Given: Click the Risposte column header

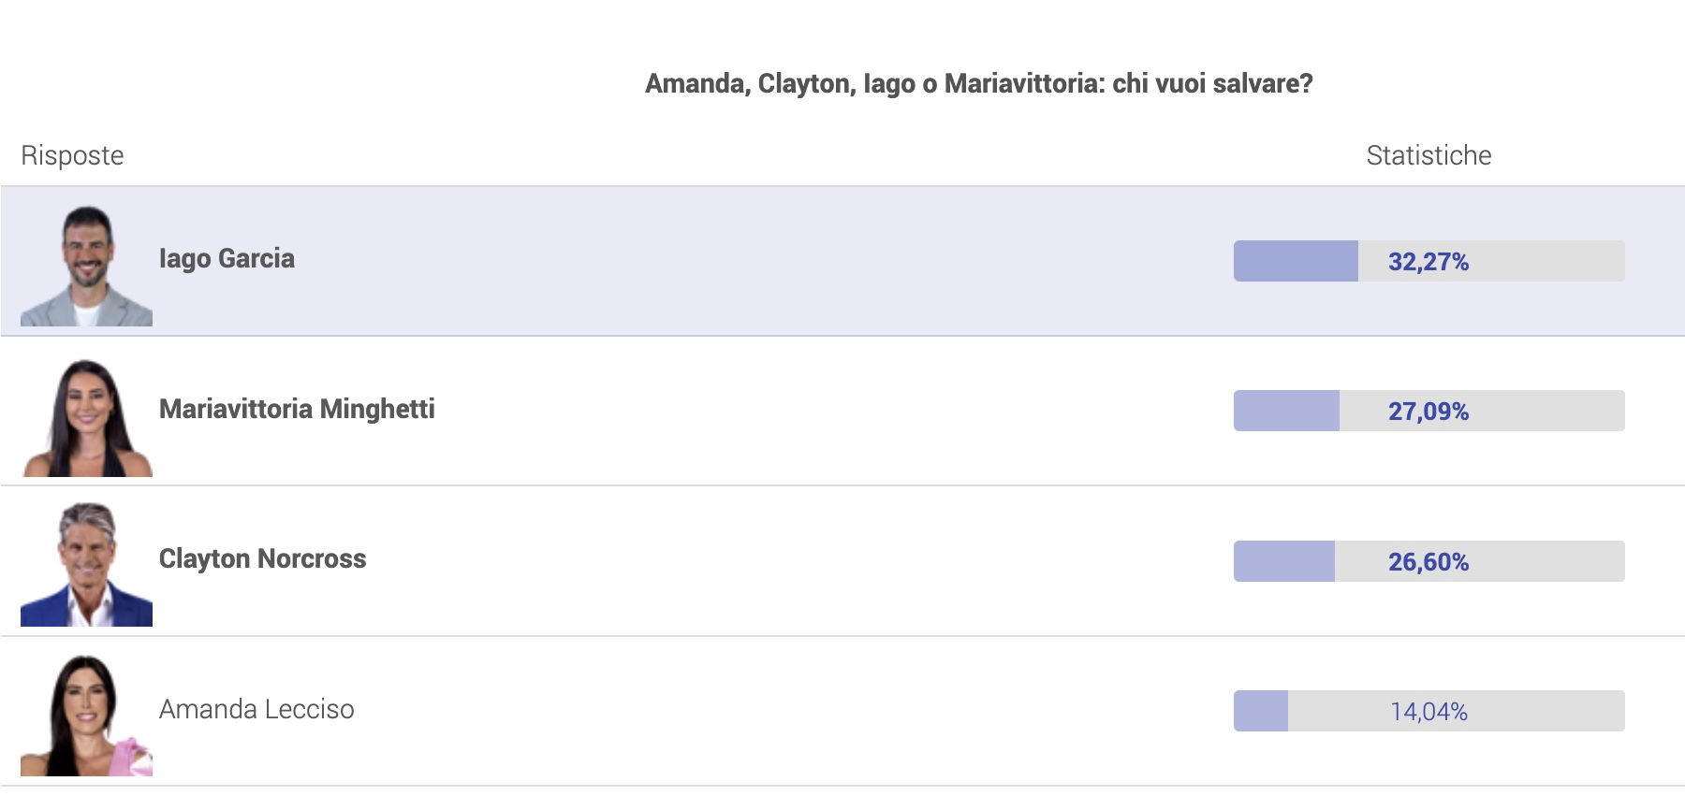Looking at the screenshot, I should [x=72, y=155].
